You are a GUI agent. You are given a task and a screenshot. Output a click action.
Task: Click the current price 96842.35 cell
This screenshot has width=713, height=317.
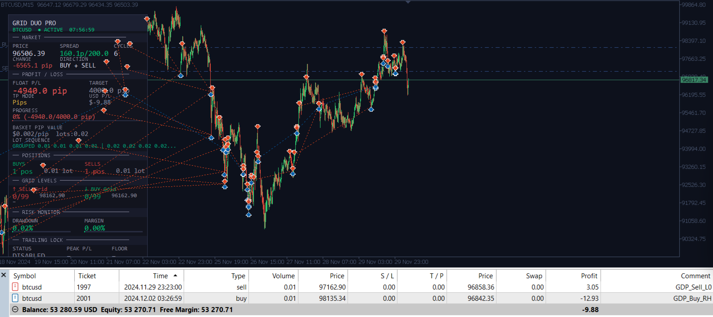pyautogui.click(x=481, y=298)
